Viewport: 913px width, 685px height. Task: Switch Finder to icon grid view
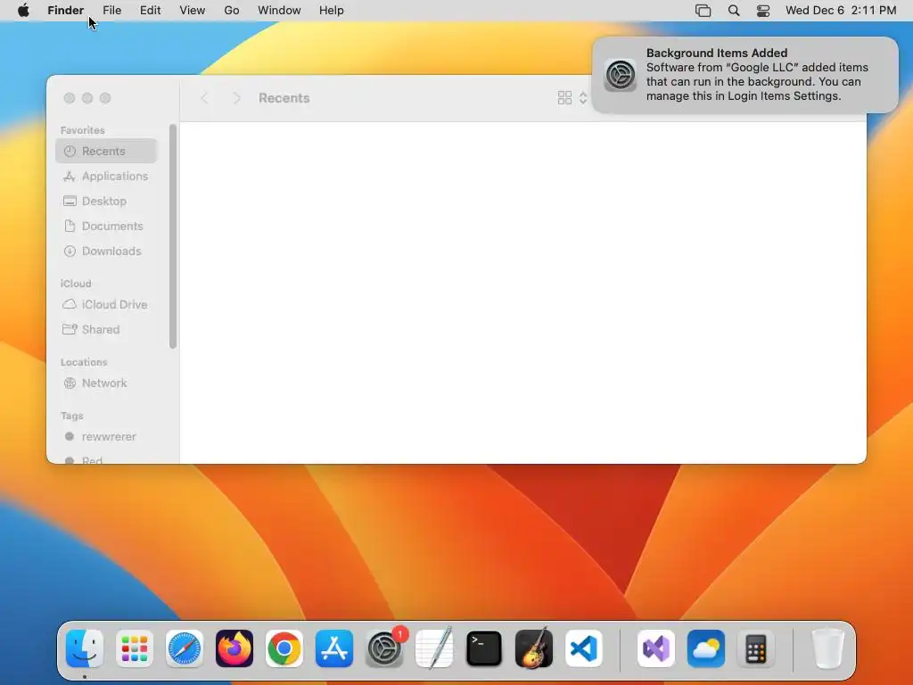[x=564, y=98]
